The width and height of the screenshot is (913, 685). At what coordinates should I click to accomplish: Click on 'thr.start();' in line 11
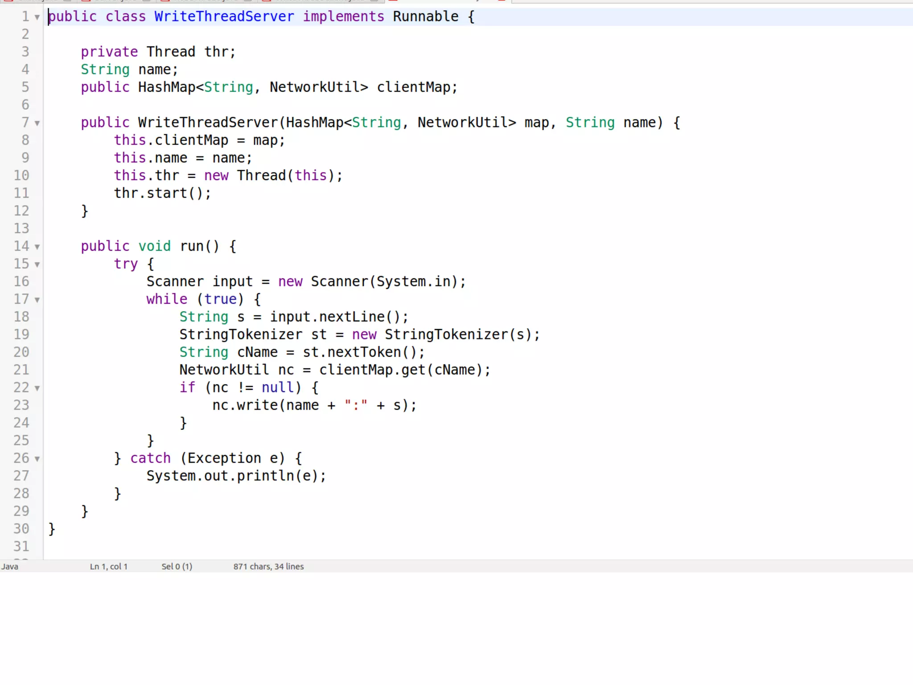click(x=162, y=193)
